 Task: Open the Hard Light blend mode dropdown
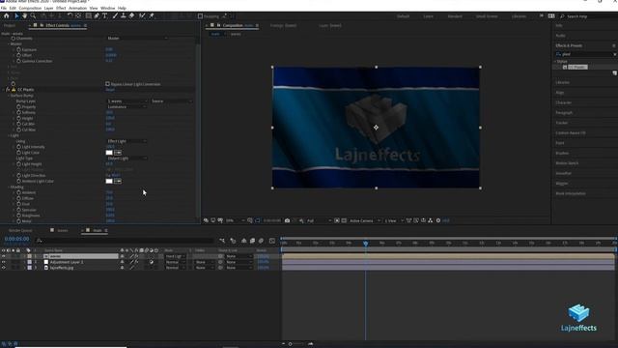point(175,256)
